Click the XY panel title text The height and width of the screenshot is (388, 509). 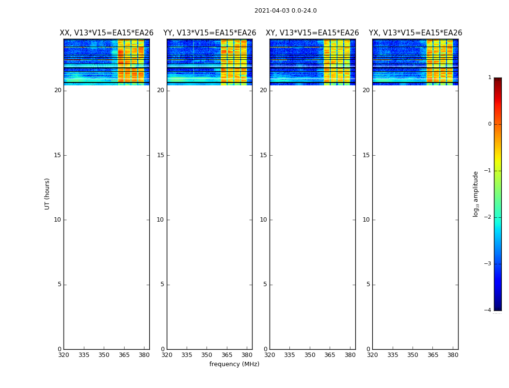point(312,33)
